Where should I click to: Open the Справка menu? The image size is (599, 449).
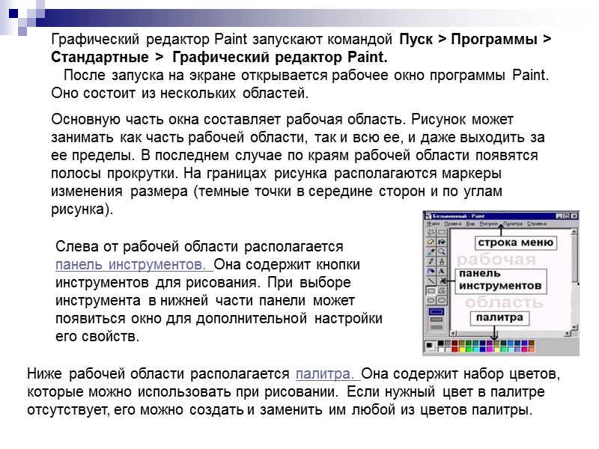point(537,224)
